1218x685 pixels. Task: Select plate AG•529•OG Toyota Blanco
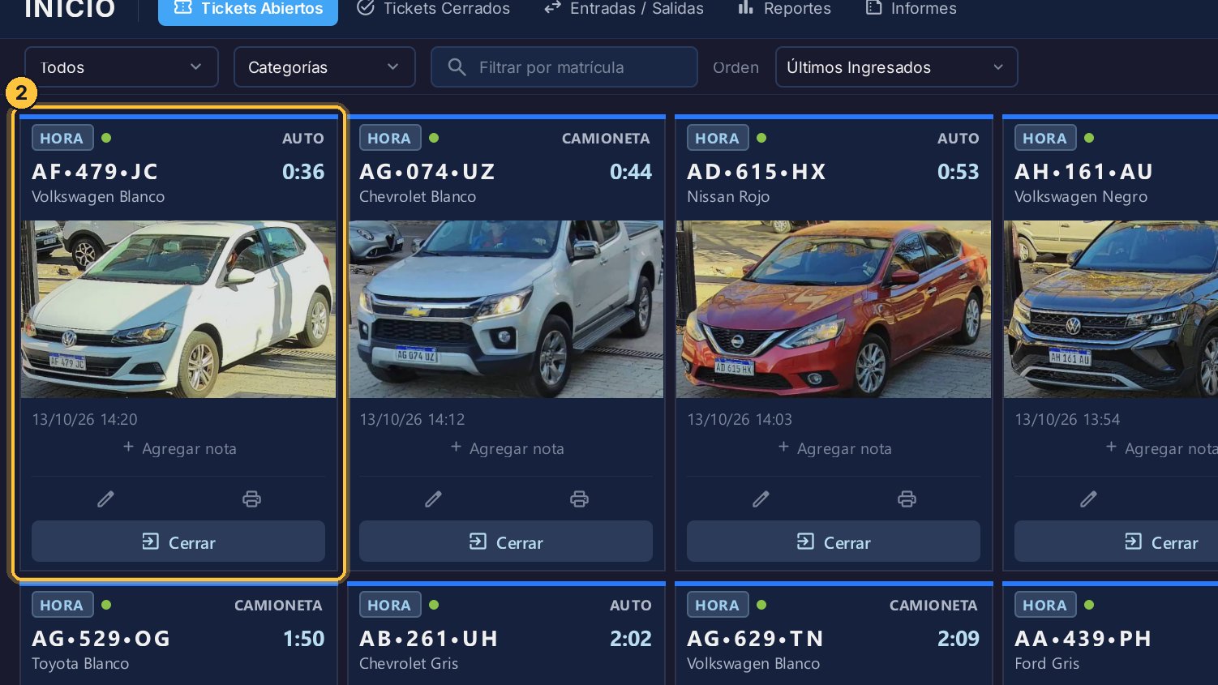pos(101,639)
